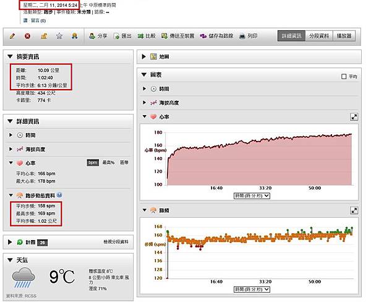Open 檢視分段資料 link
Image resolution: width=371 pixels, height=305 pixels.
(116, 242)
